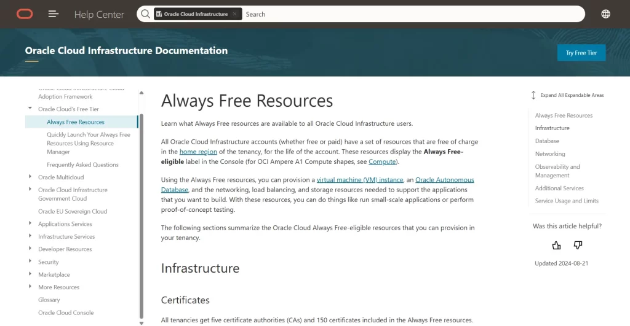Viewport: 630px width, 326px height.
Task: Open Oracle Cloud Console sidebar item
Action: tap(66, 312)
